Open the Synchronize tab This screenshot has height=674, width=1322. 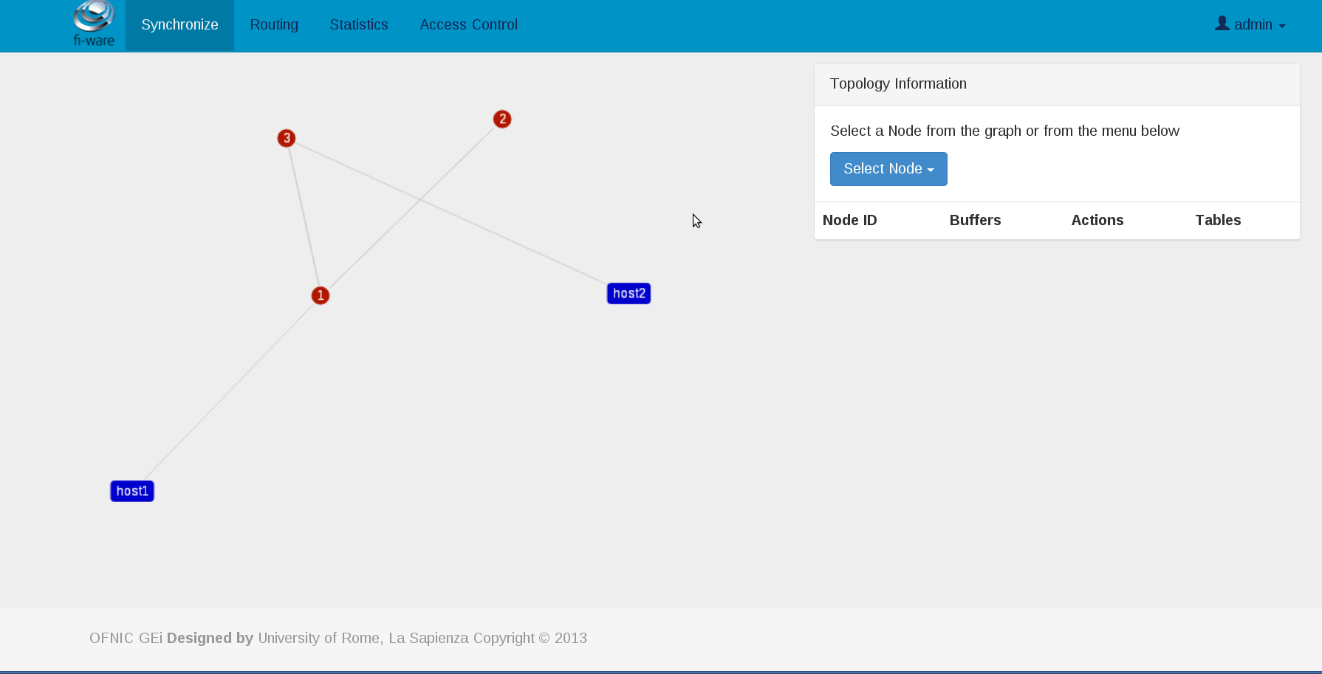(x=179, y=25)
